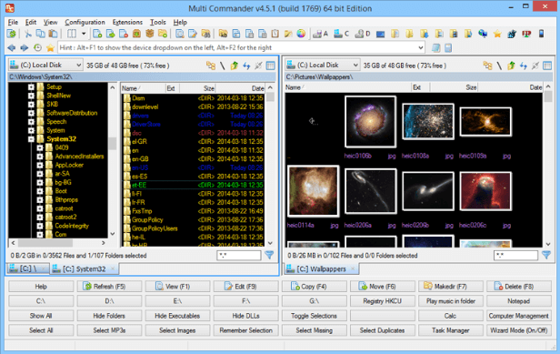The height and width of the screenshot is (354, 560).
Task: Select the et-EE folder row
Action: (x=193, y=185)
